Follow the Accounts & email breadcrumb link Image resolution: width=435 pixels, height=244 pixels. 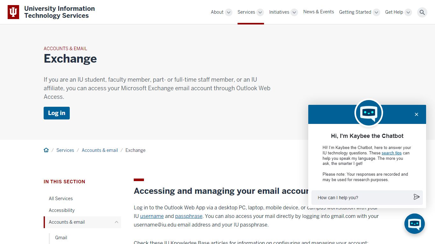(100, 150)
